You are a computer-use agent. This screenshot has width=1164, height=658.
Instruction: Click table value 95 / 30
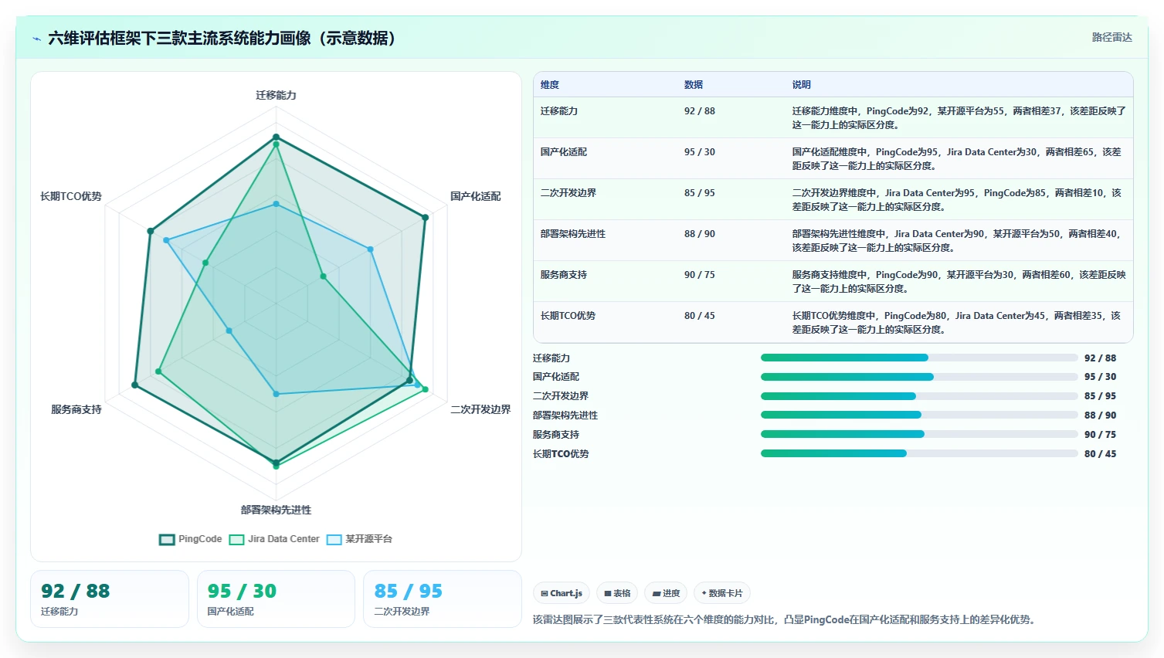click(700, 152)
